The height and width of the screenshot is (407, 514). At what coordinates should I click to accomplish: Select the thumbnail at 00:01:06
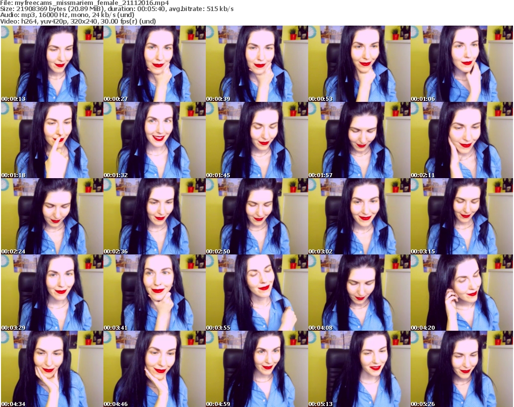click(x=462, y=64)
